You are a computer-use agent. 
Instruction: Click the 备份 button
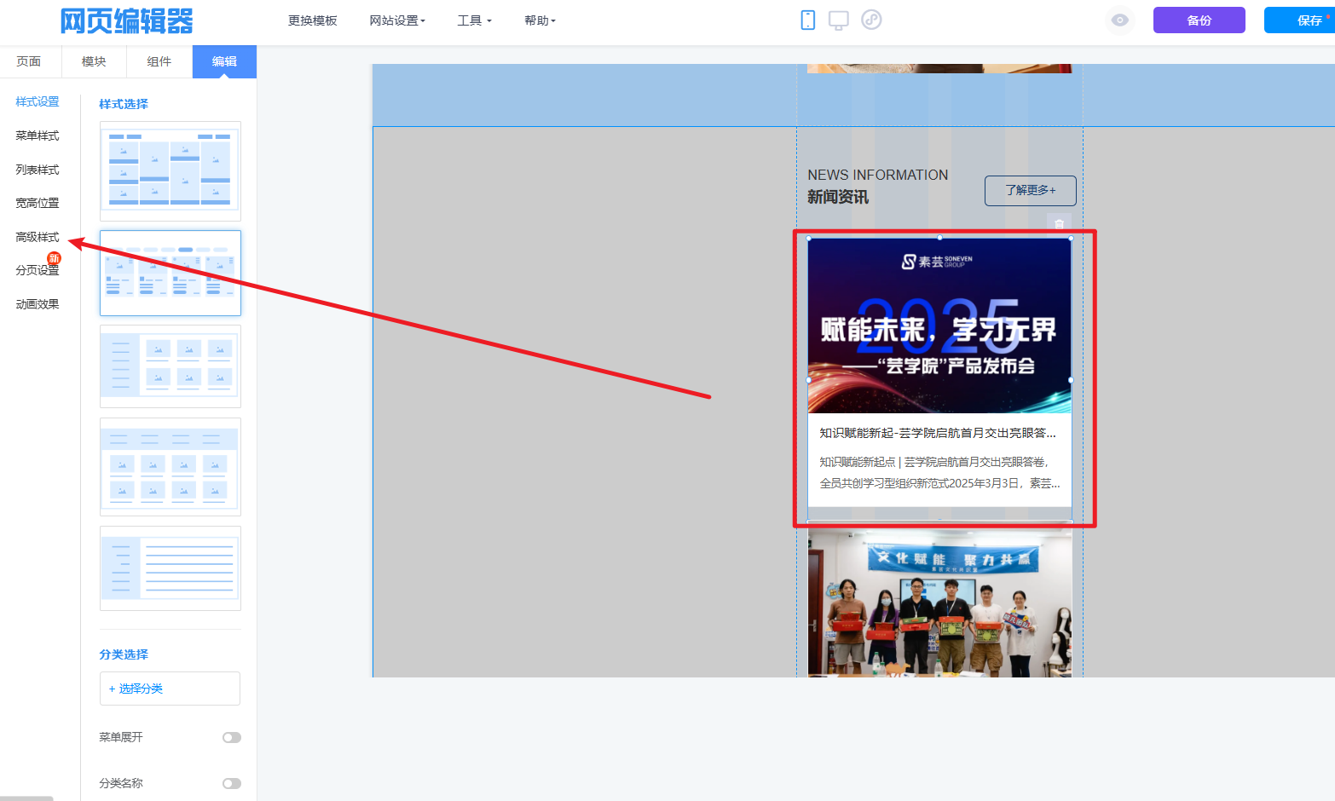click(x=1199, y=20)
